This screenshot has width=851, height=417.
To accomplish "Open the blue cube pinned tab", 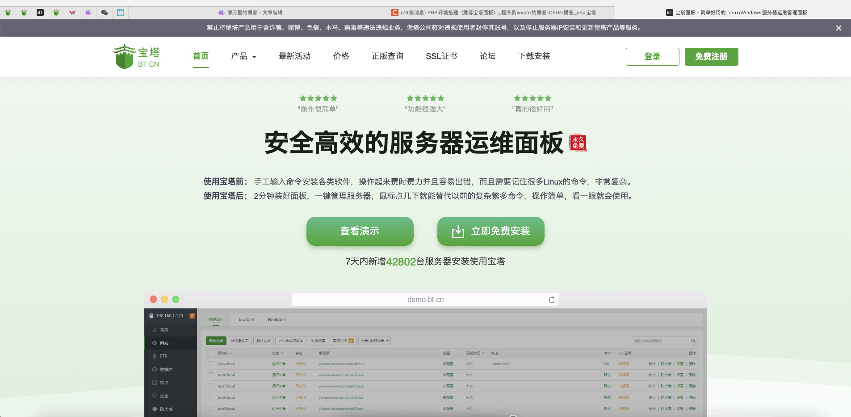I will [x=121, y=13].
